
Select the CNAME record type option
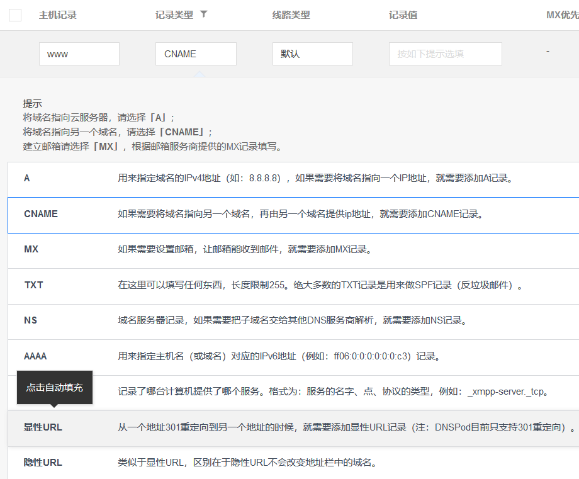click(293, 215)
